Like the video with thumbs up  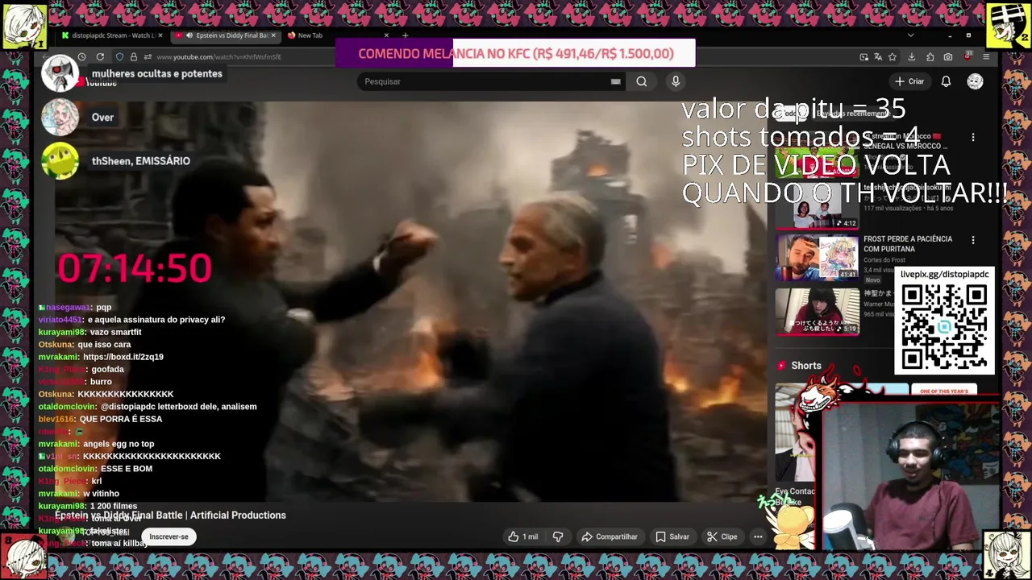tap(522, 536)
